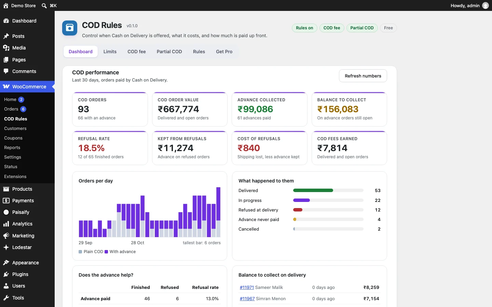Click the Lodestar star icon

point(6,247)
